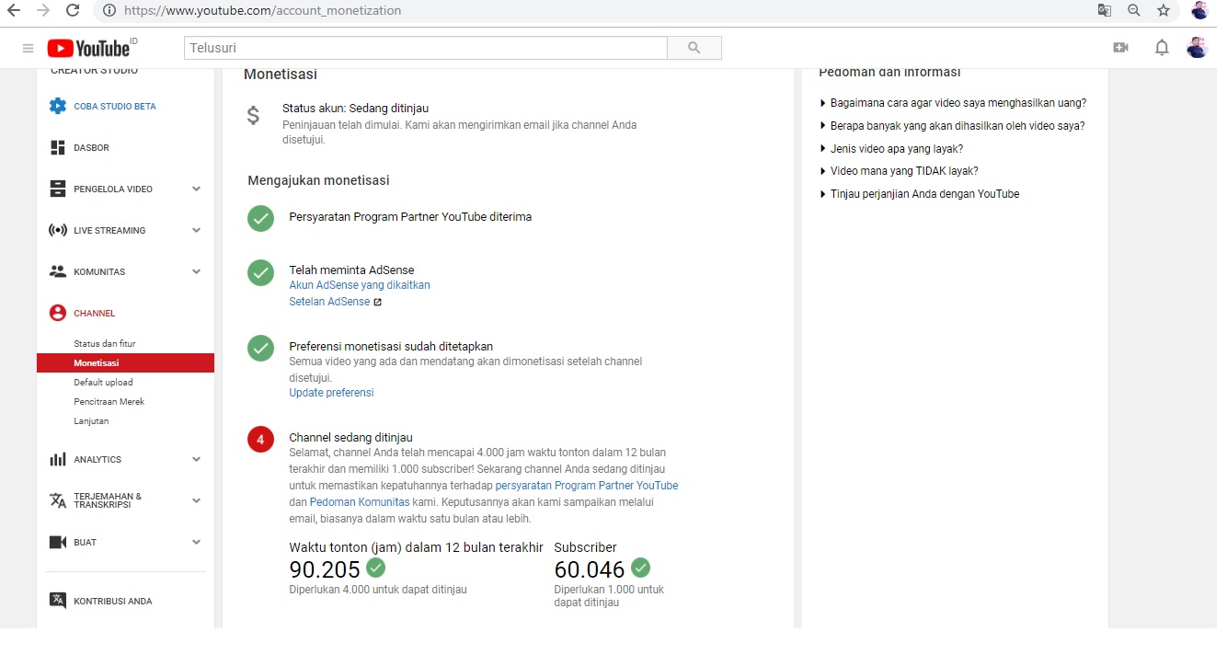Click the Live Streaming icon
1227x666 pixels.
pos(58,230)
